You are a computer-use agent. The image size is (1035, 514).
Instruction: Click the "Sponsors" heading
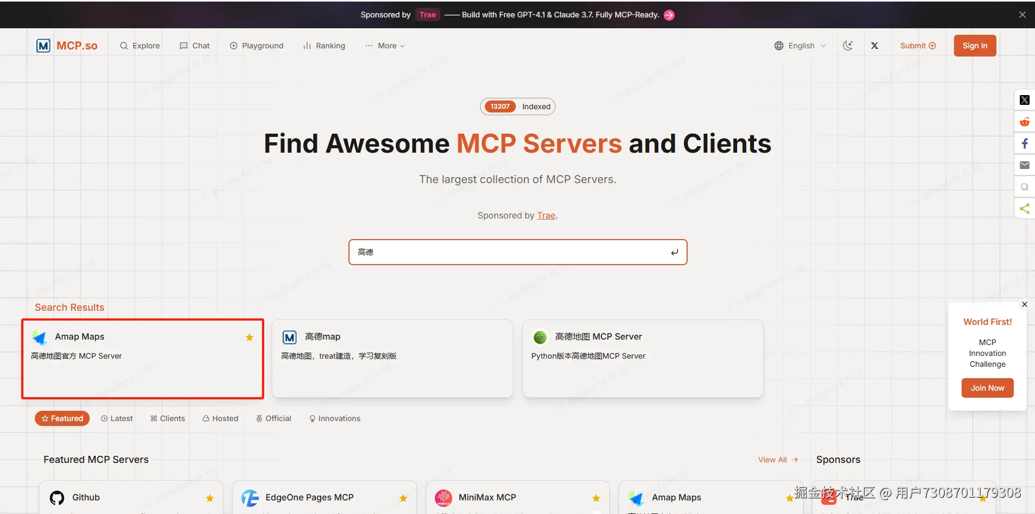(x=838, y=460)
